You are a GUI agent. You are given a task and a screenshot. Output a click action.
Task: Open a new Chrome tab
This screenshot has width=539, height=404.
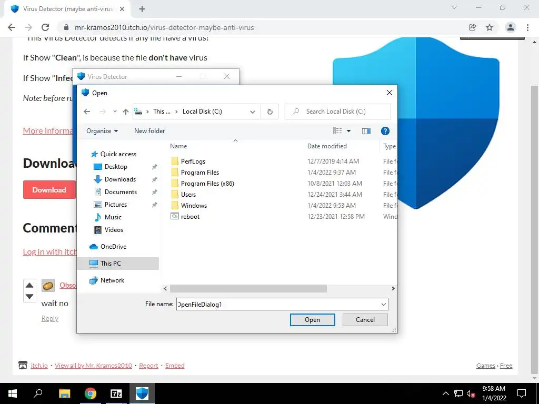tap(142, 9)
